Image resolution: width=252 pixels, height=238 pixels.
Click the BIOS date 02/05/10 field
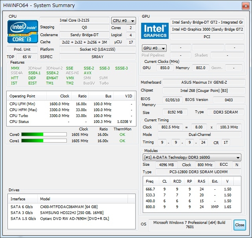coord(173,100)
